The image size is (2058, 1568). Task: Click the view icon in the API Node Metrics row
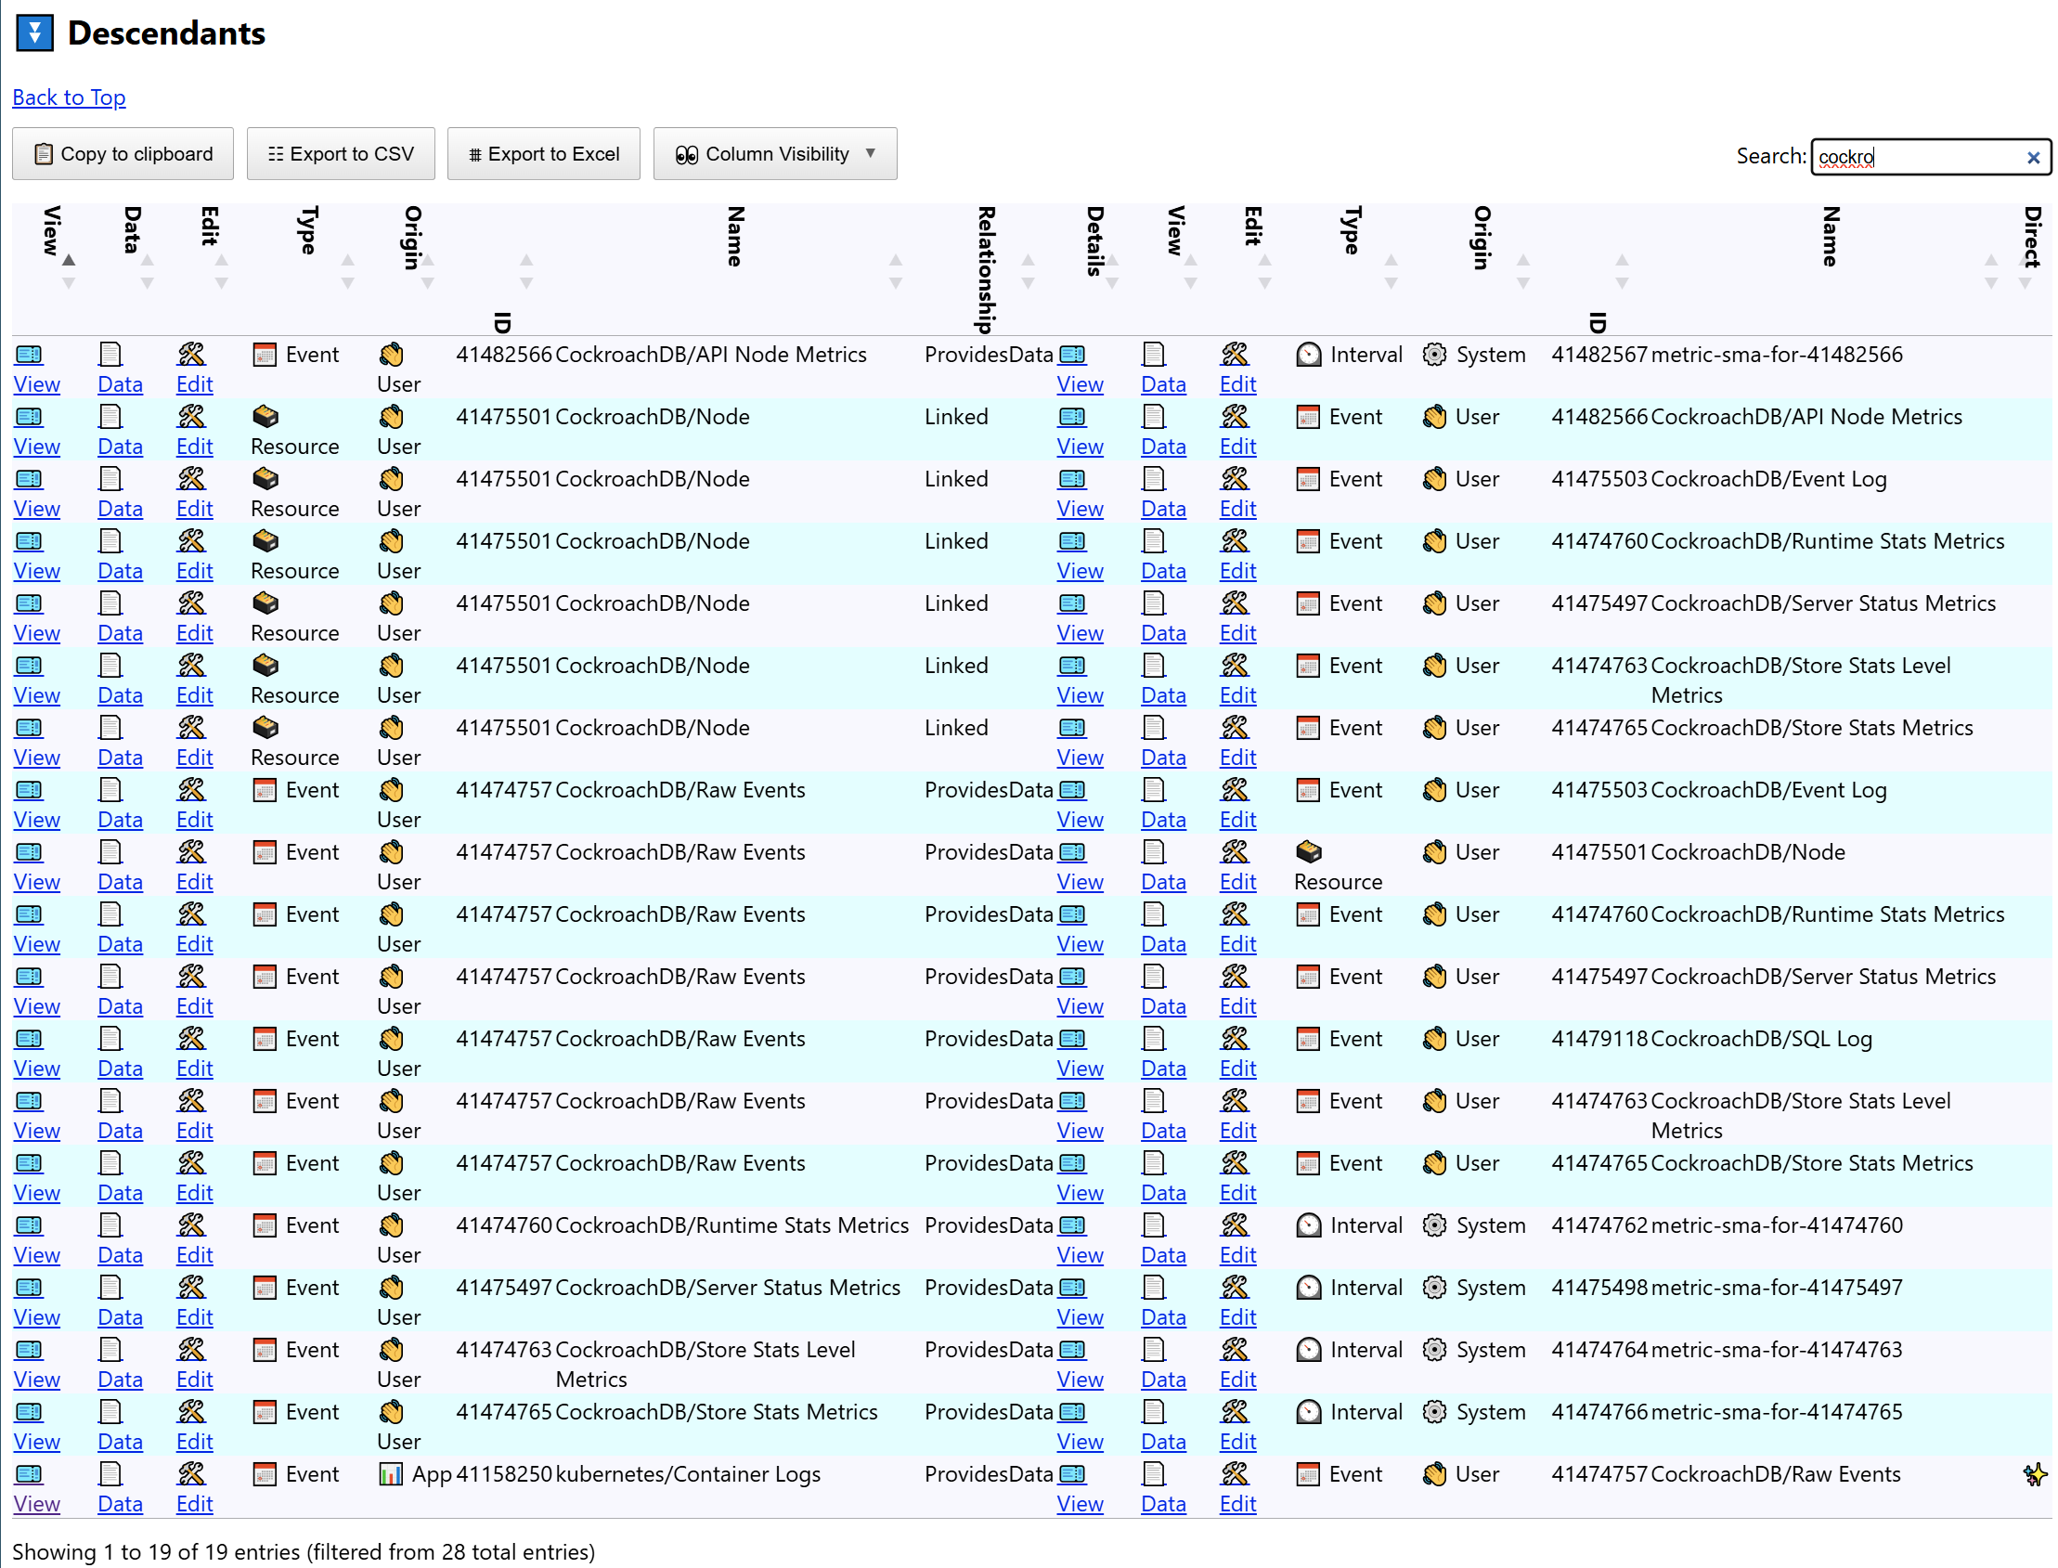tap(29, 355)
